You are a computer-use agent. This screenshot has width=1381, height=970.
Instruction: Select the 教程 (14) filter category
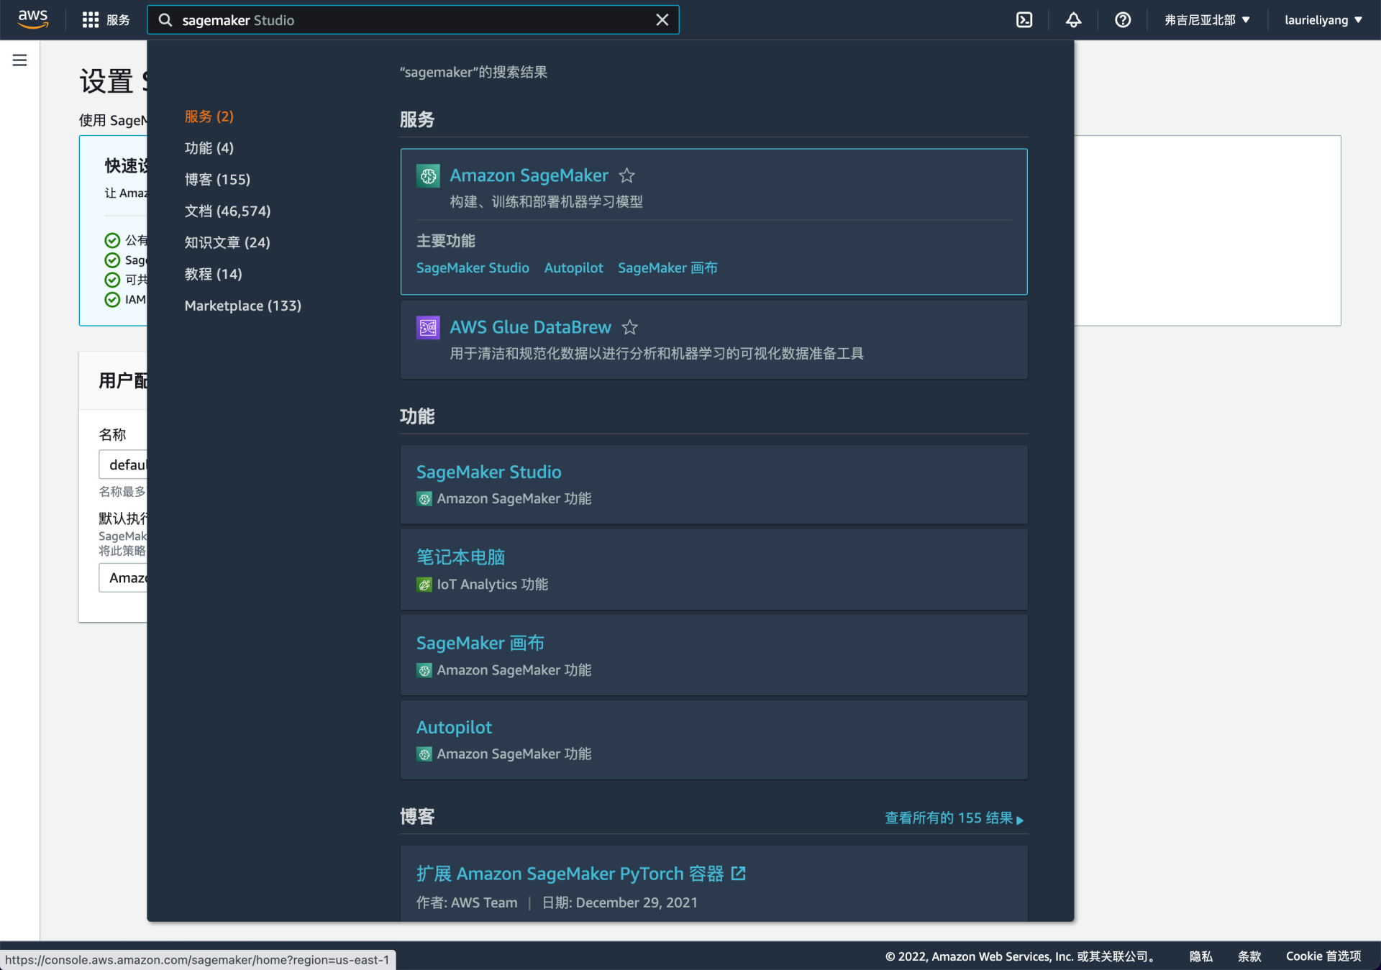pos(214,274)
